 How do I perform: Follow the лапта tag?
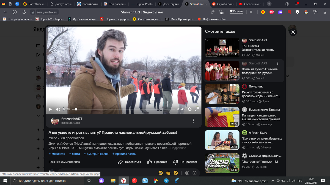click(74, 154)
